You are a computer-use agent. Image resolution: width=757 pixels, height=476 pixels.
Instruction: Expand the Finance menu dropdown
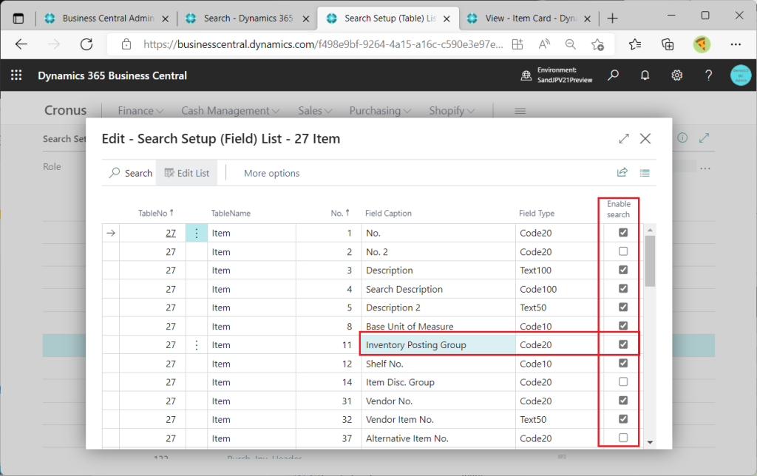pyautogui.click(x=140, y=111)
